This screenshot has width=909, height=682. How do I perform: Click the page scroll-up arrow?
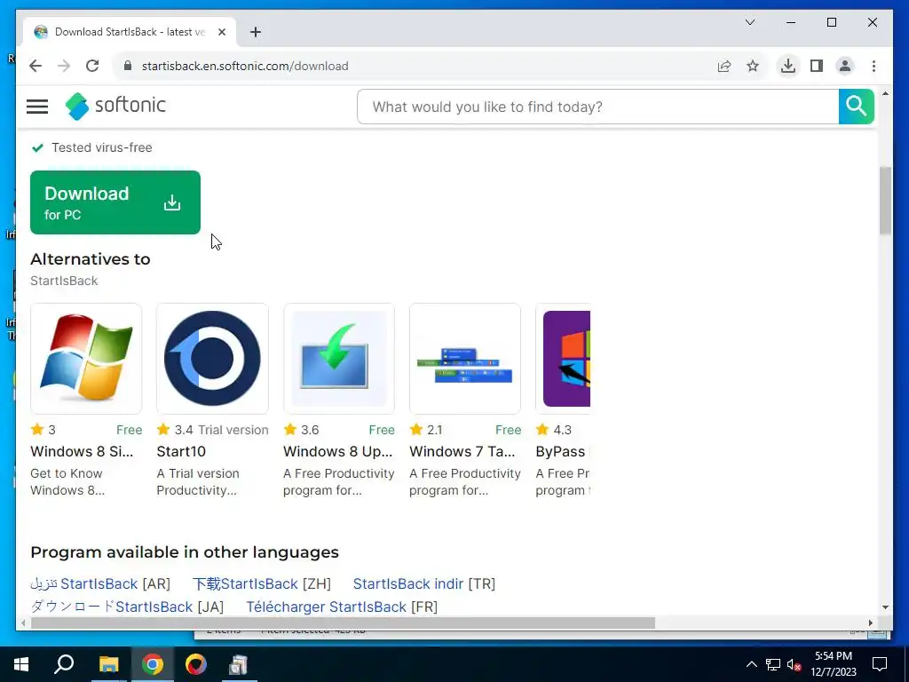[x=885, y=93]
